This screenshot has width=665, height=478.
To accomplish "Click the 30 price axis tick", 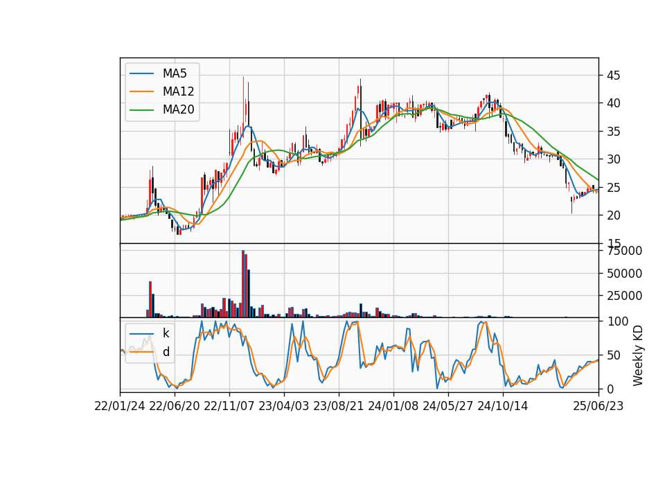I will 613,159.
